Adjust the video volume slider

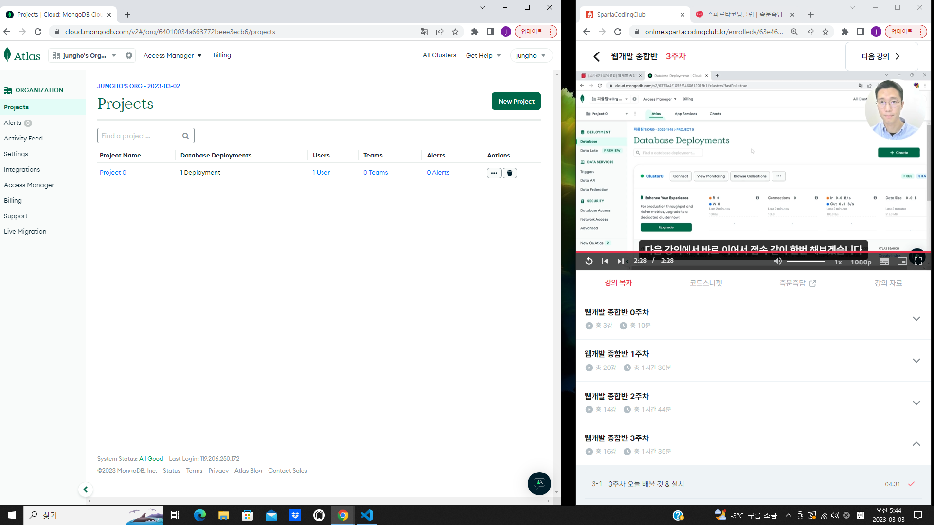tap(806, 262)
